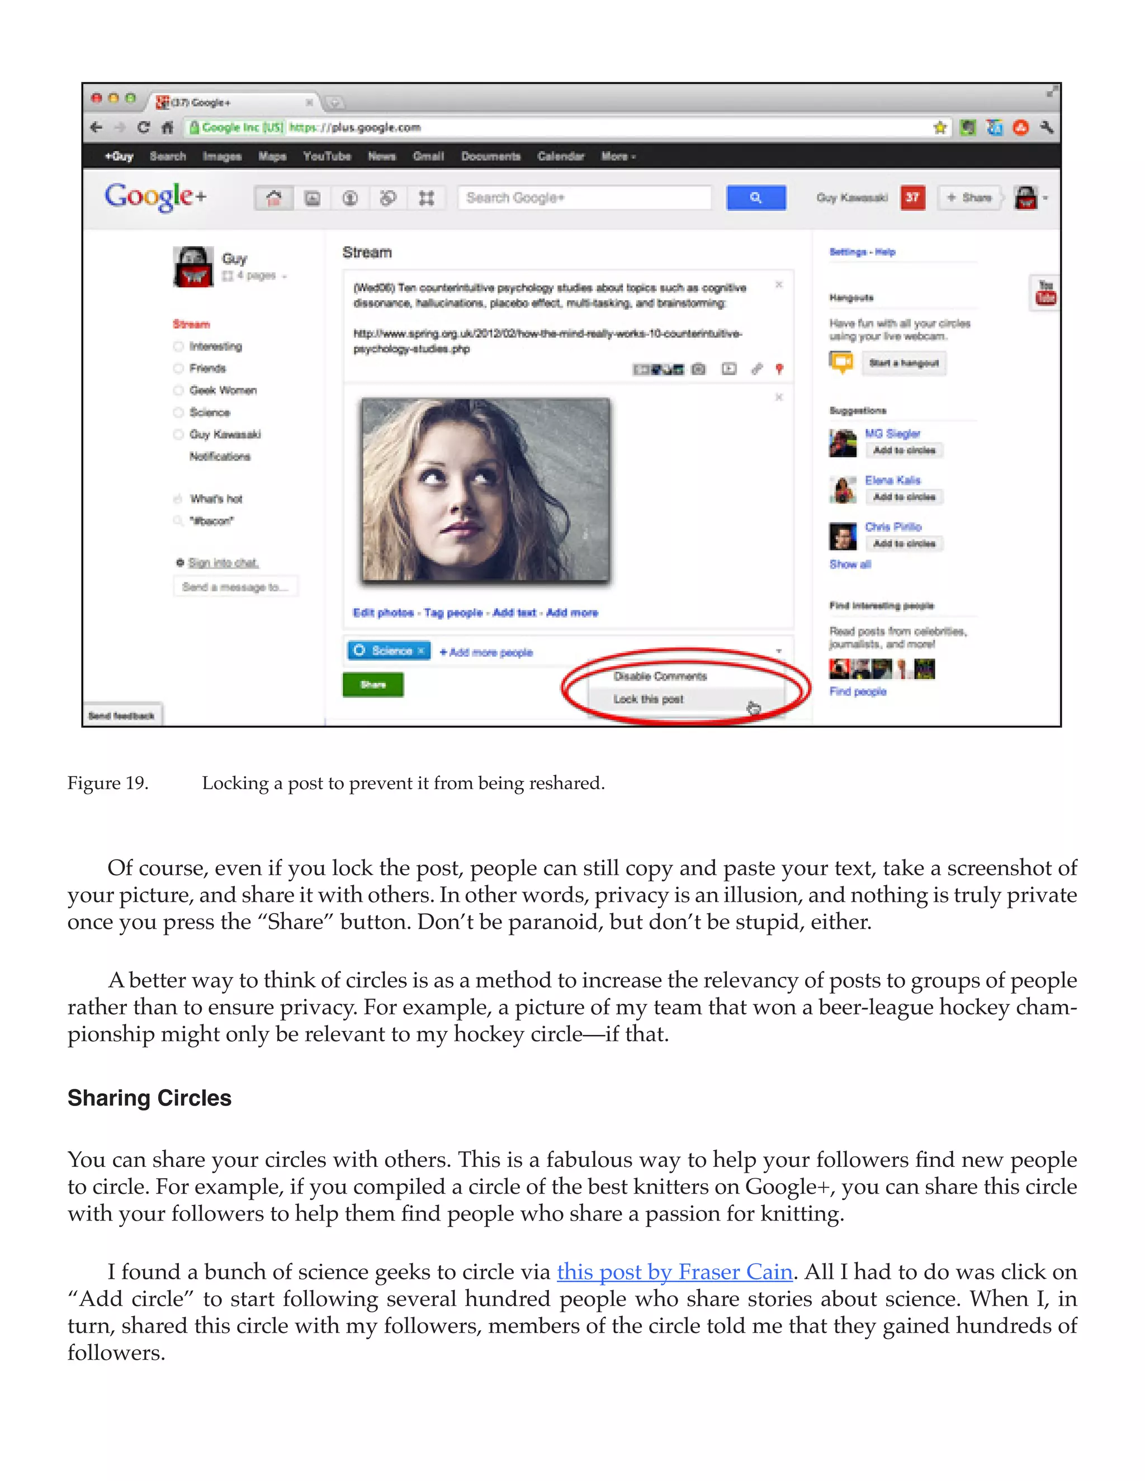The image size is (1145, 1481).
Task: Click the hangout chat bubble icon
Action: (841, 362)
